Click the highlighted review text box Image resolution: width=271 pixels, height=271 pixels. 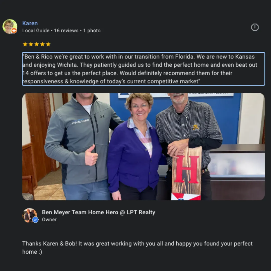click(144, 69)
